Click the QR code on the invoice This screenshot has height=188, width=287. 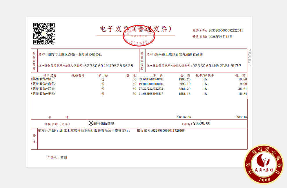pyautogui.click(x=44, y=34)
